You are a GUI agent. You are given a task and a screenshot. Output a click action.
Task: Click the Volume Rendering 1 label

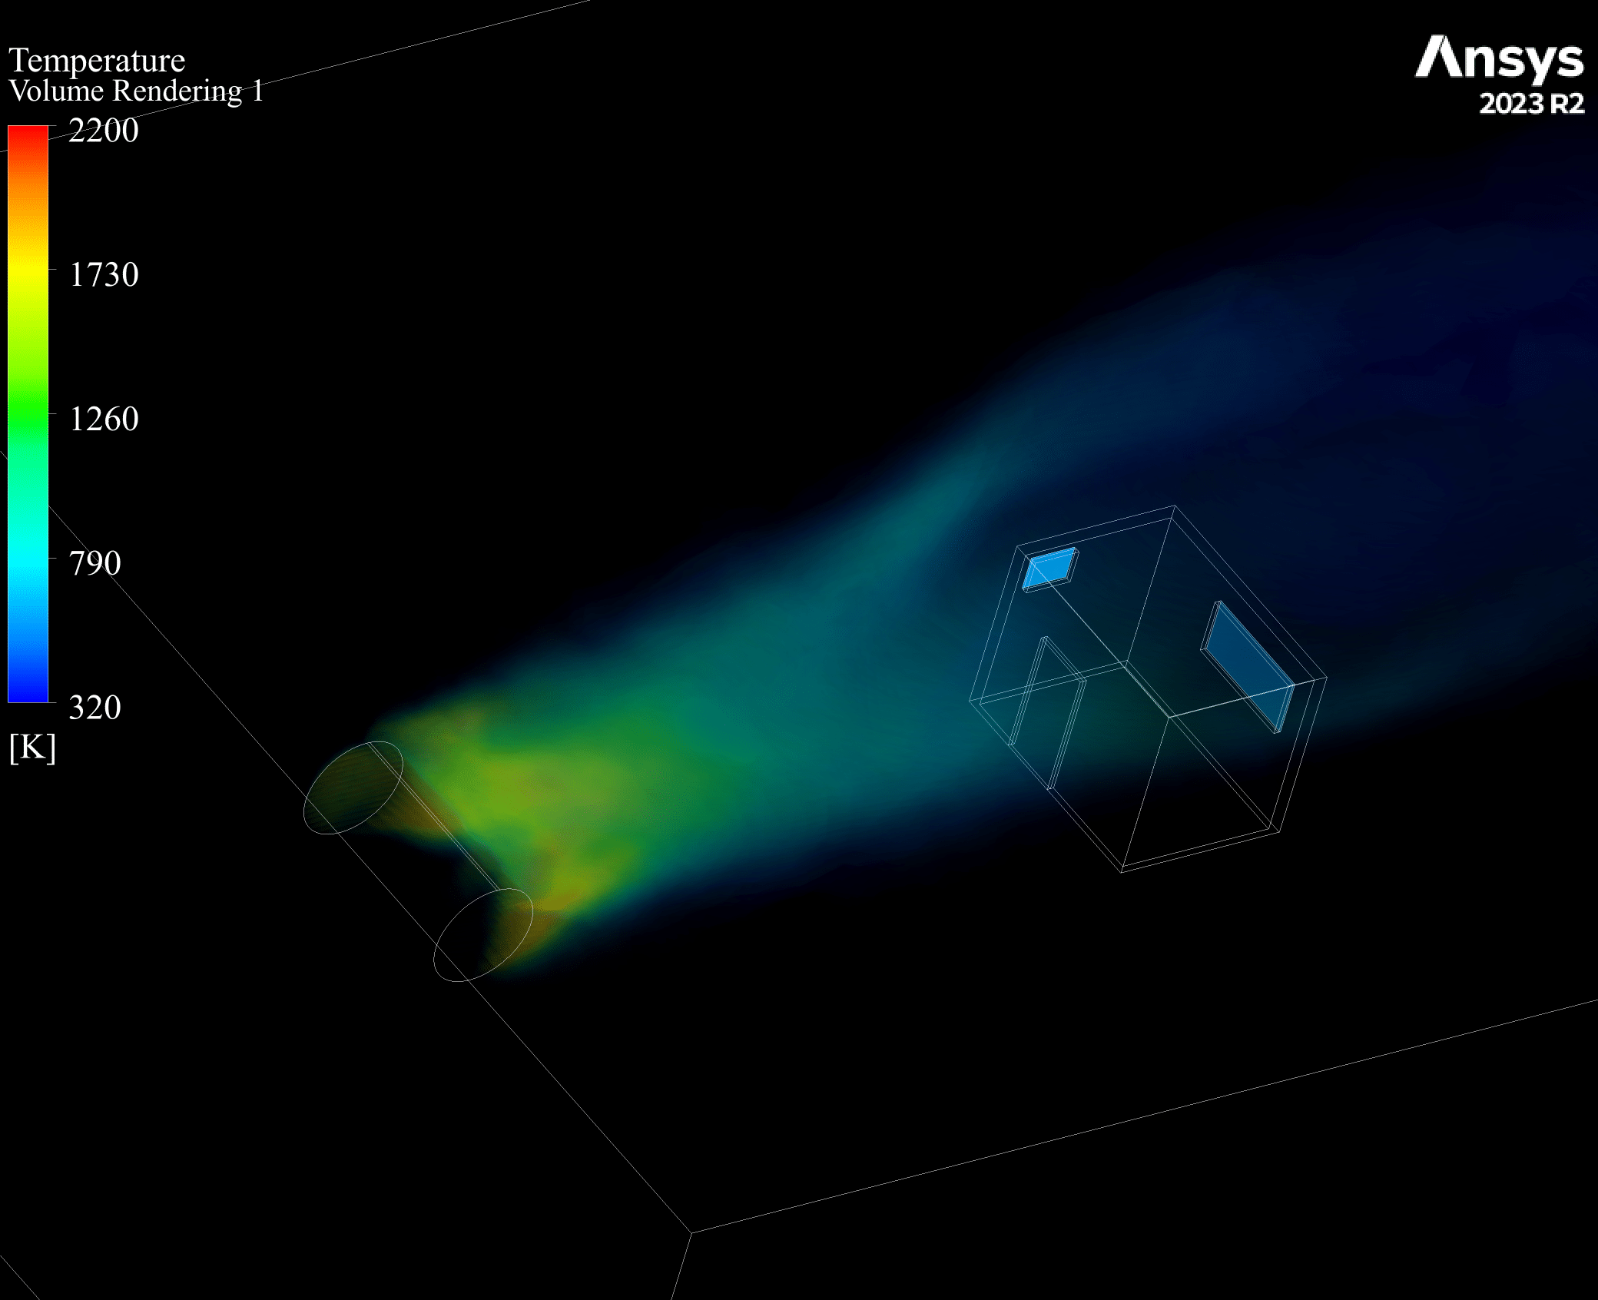136,91
